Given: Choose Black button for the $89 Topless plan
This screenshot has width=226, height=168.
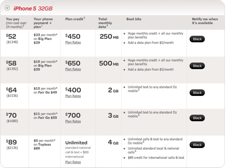Looking at the screenshot, I should 197,145.
